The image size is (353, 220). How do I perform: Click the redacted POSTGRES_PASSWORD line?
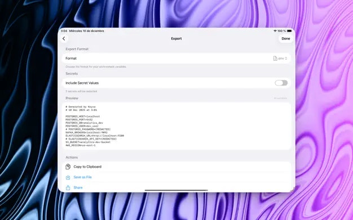88,129
